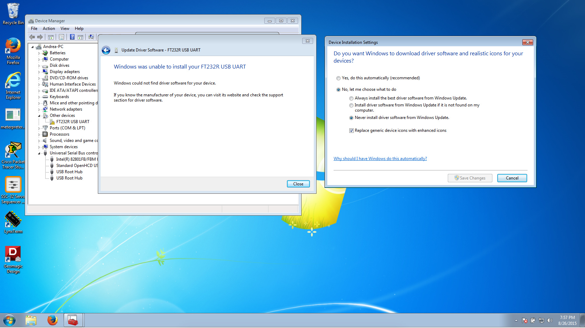Select Keyboards in the device tree
Screen dimensions: 585x328
pos(59,97)
